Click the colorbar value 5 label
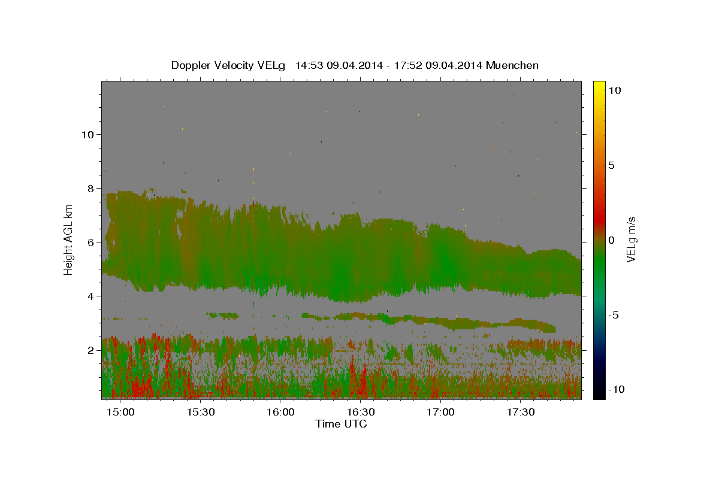Image resolution: width=719 pixels, height=479 pixels. (611, 165)
